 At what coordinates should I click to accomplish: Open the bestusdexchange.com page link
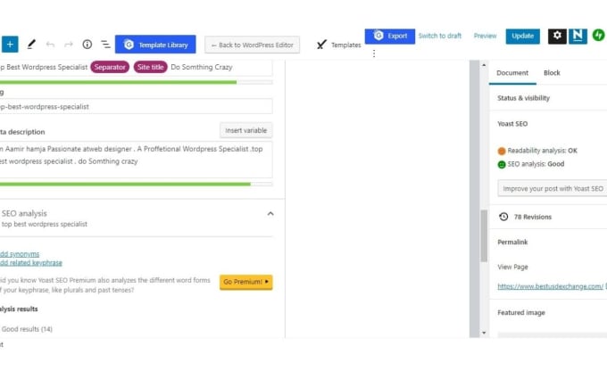click(550, 286)
